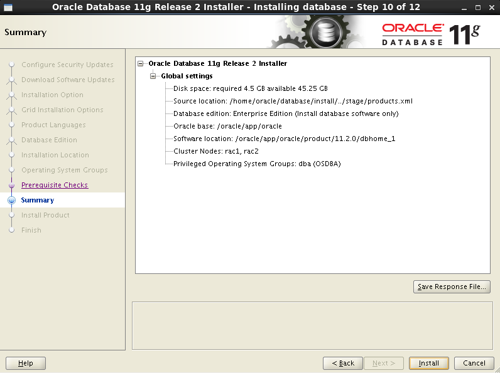The width and height of the screenshot is (500, 373).
Task: Go back with the Back button
Action: point(343,363)
